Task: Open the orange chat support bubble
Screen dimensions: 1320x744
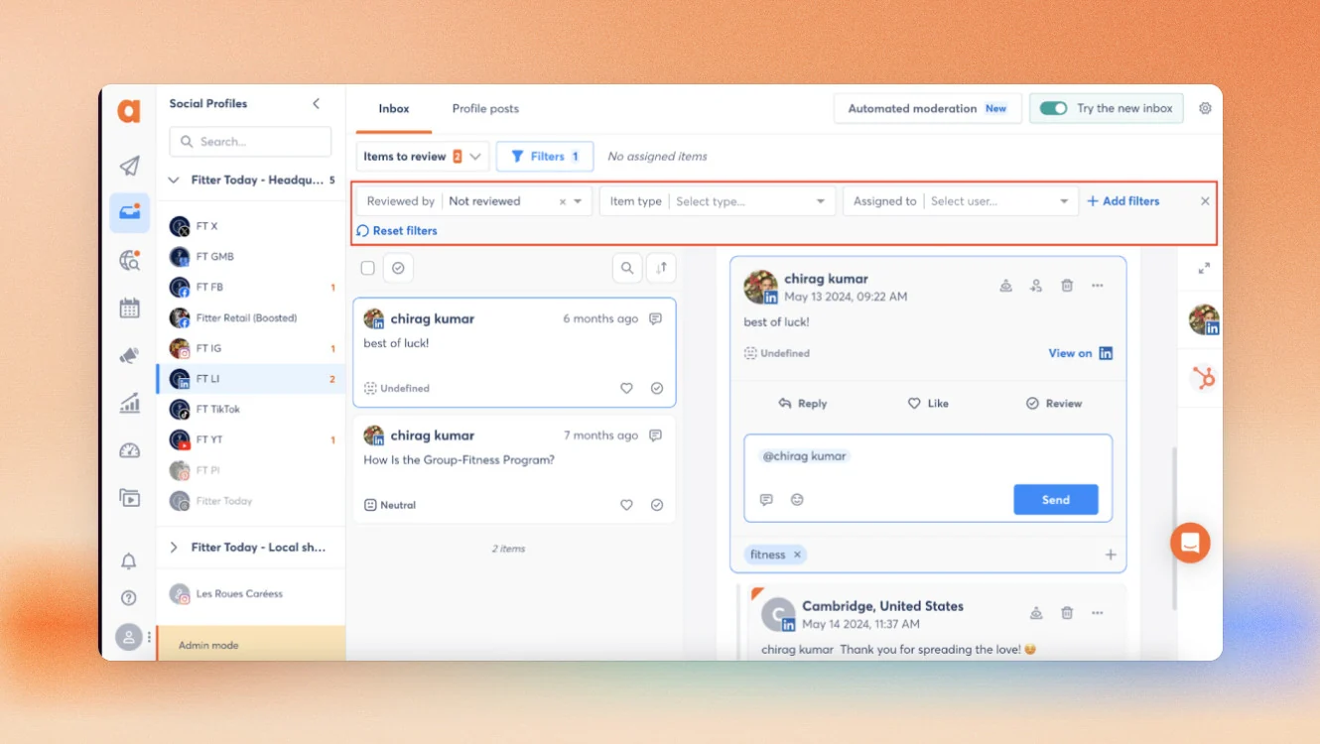Action: (x=1190, y=543)
